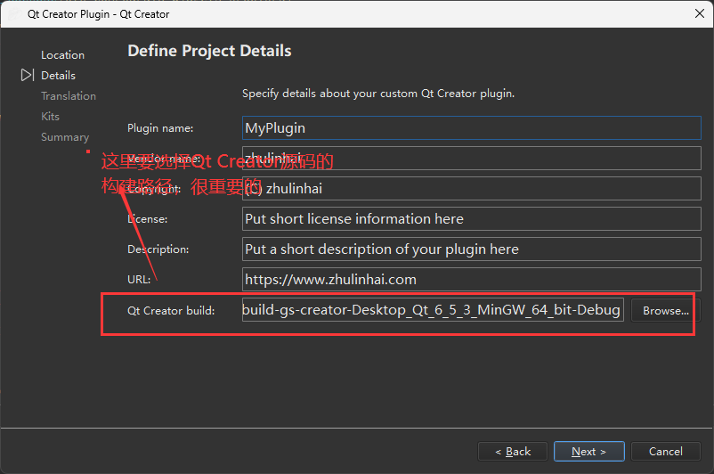714x474 pixels.
Task: Click the URL field with https://www.zhulinhai.com
Action: coord(471,280)
